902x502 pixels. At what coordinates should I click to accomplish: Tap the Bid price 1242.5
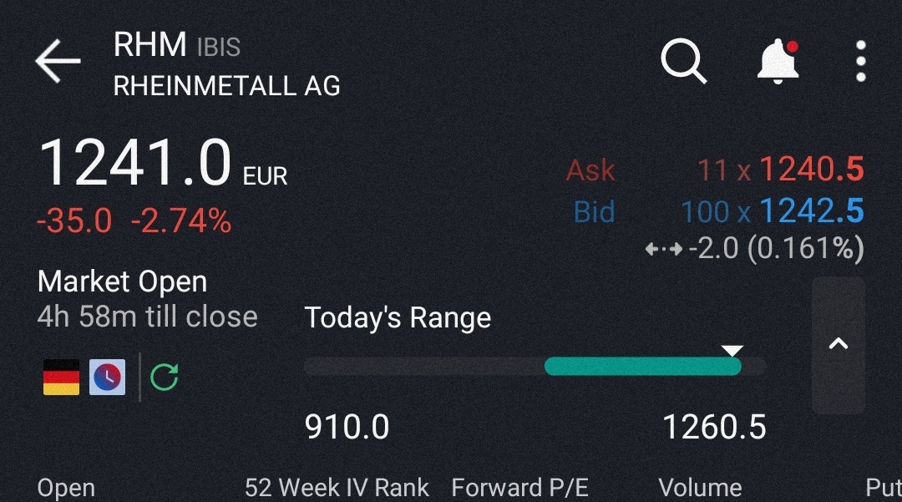[811, 211]
